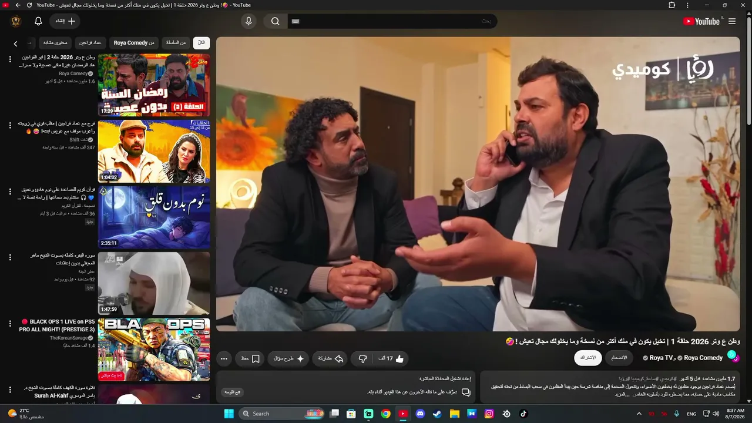The height and width of the screenshot is (423, 752).
Task: Open the BLACK OPS 1 LIVE on PS5 title
Action: (x=58, y=325)
